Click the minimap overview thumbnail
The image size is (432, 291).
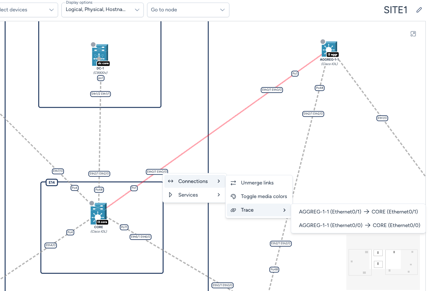point(383,262)
